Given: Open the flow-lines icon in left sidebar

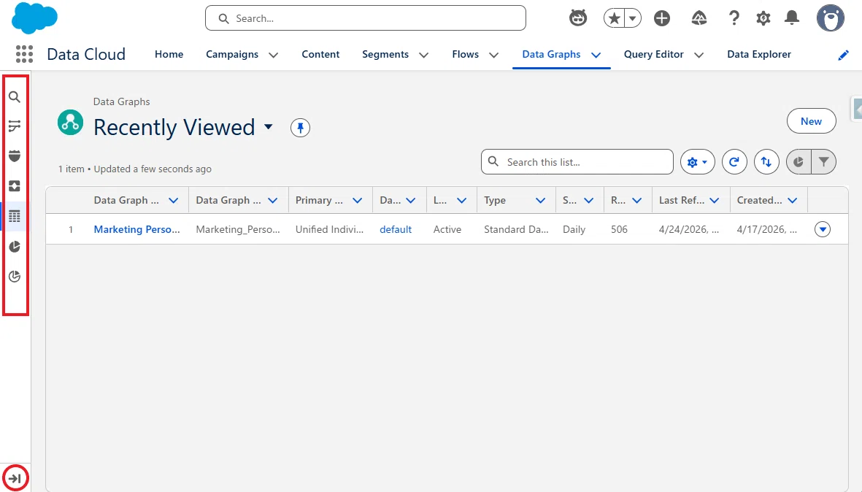Looking at the screenshot, I should tap(15, 126).
